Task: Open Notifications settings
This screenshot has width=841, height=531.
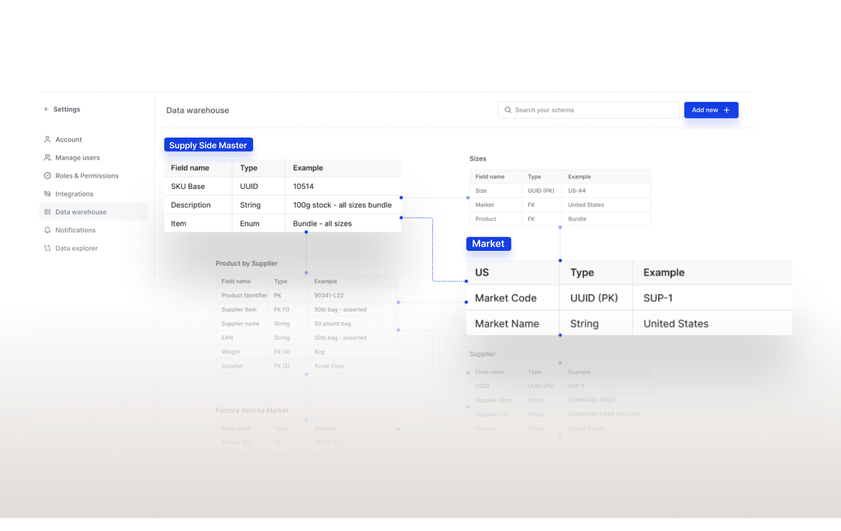Action: pos(75,230)
